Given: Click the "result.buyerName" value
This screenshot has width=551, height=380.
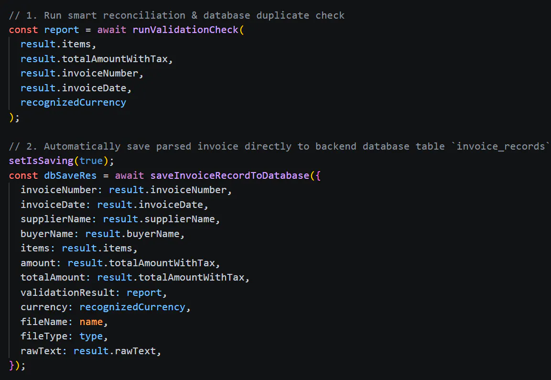Looking at the screenshot, I should point(132,234).
